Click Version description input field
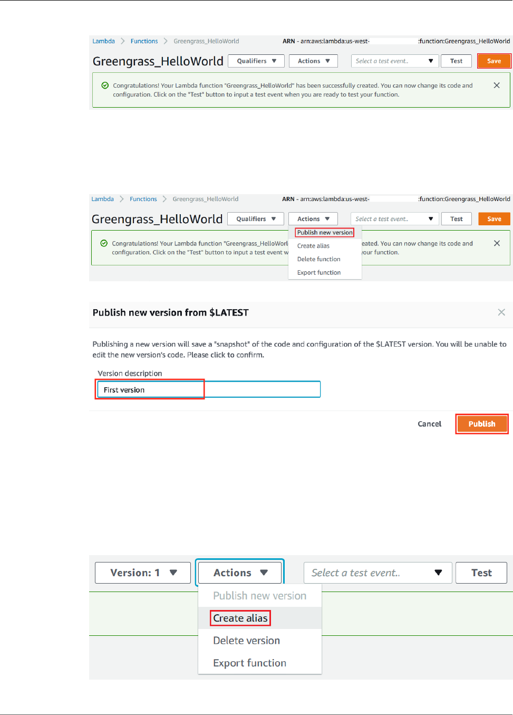 coord(209,389)
